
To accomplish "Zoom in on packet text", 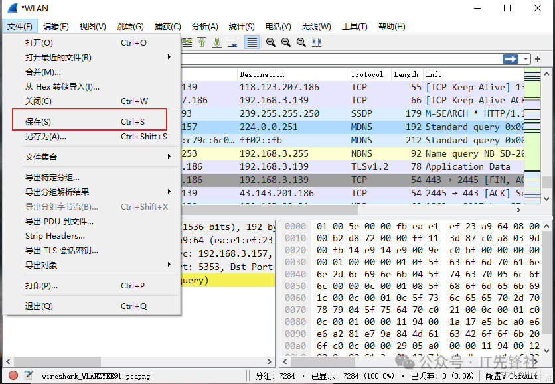I will pyautogui.click(x=271, y=42).
